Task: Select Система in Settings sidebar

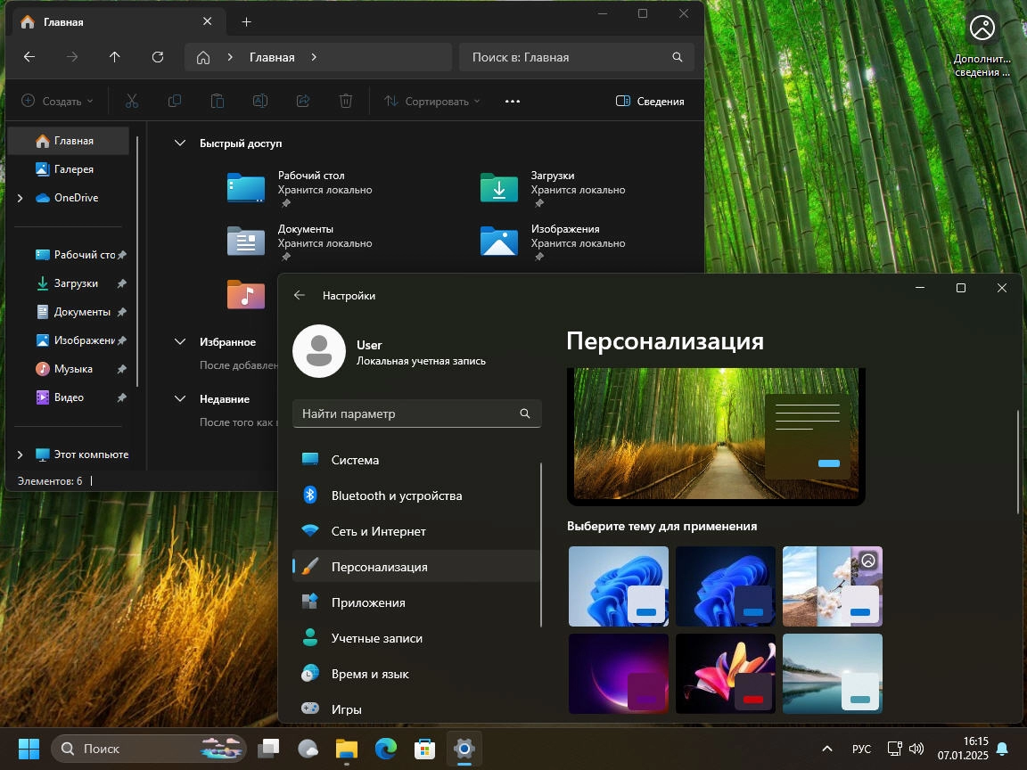Action: 355,460
